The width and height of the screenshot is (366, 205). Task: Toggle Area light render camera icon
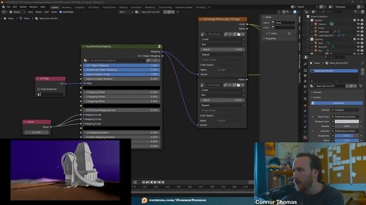click(x=362, y=43)
